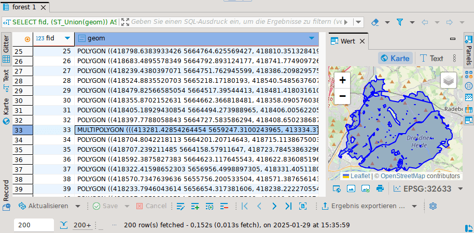Open EPSG:32633 coordinate system dropdown

(461, 189)
